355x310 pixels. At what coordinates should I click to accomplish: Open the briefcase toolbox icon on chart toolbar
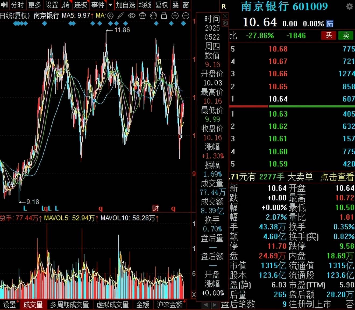click(x=143, y=16)
